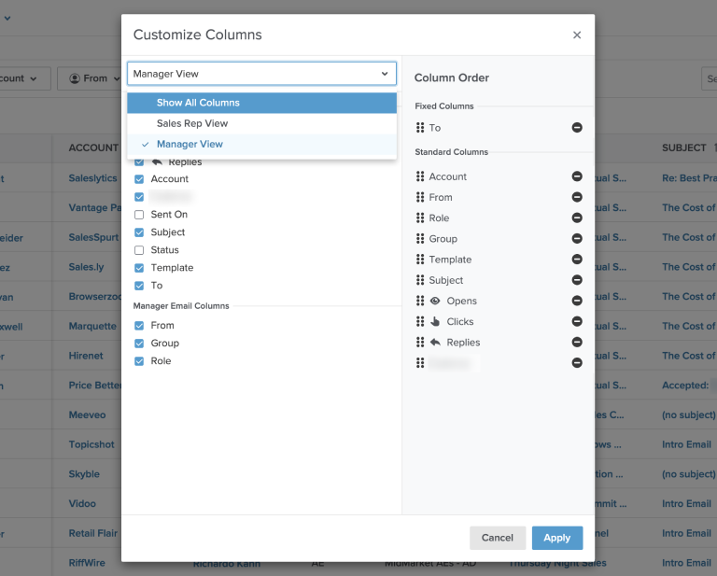Remove the To column from fixed columns
The height and width of the screenshot is (576, 717).
coord(577,128)
